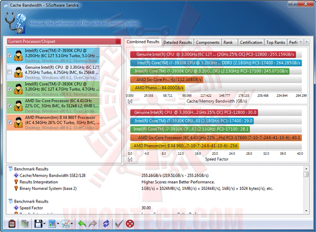Click the Speed Factor diamond icon
This screenshot has width=316, height=232.
pyautogui.click(x=16, y=207)
